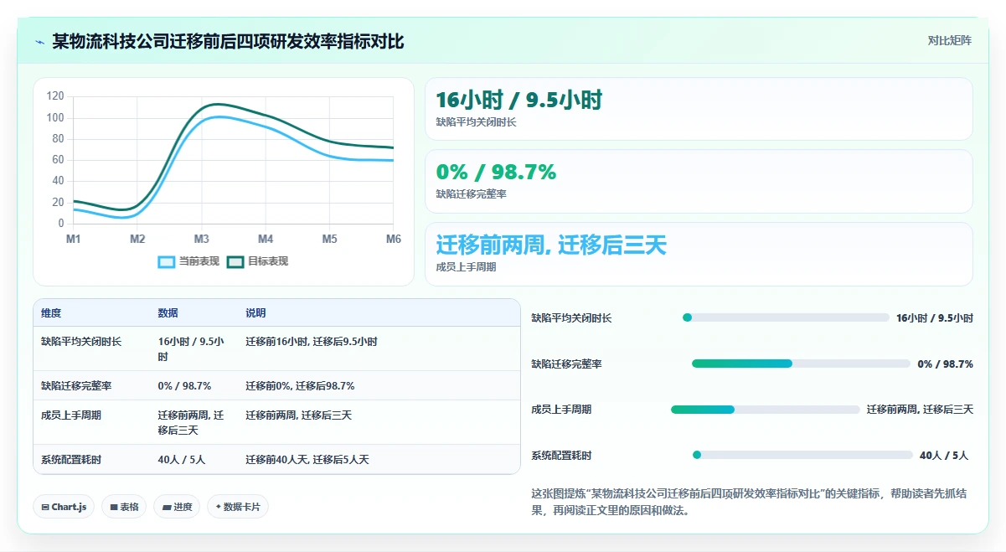Click description 迁移前16小时, 迁移后9.5小时
Viewport: 1006px width, 552px height.
[312, 342]
